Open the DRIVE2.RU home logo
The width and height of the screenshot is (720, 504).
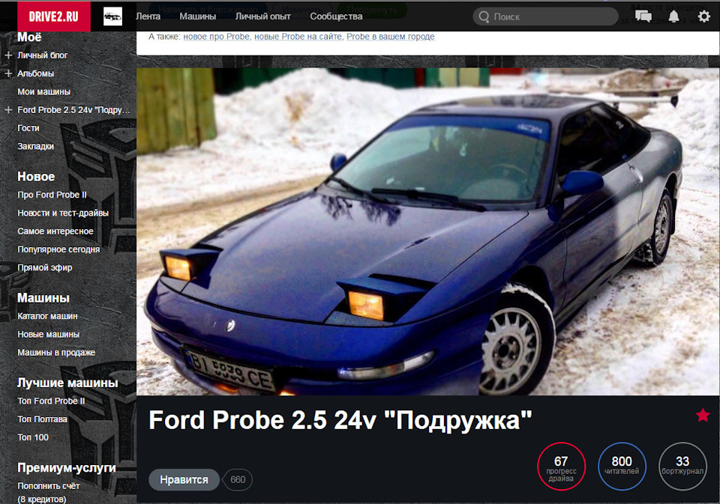point(54,16)
